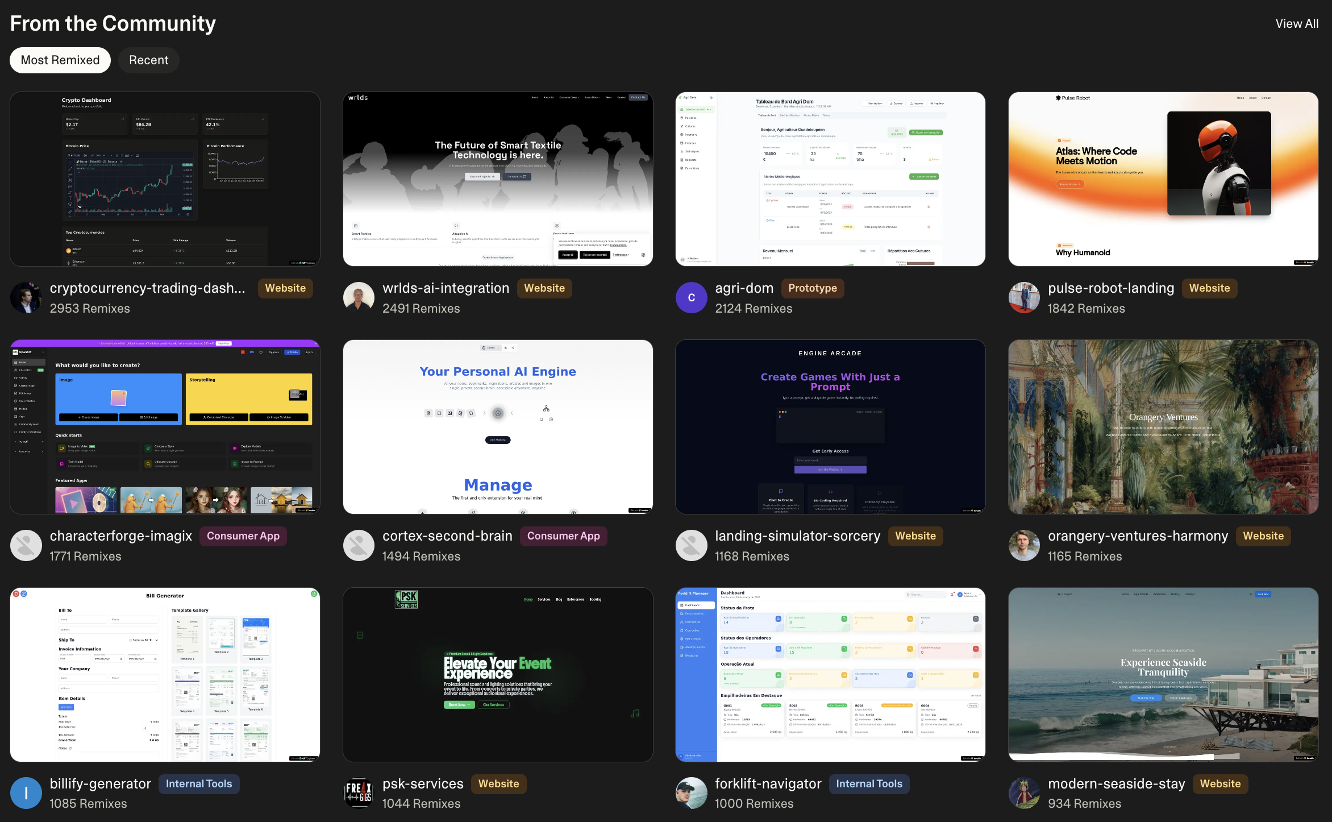
Task: Open the Bill Generator project thumbnail
Action: pyautogui.click(x=165, y=675)
